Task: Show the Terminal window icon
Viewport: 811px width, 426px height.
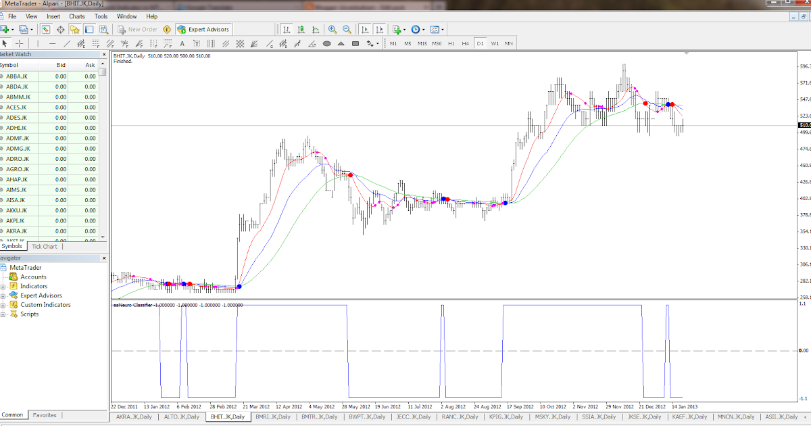Action: (x=89, y=29)
